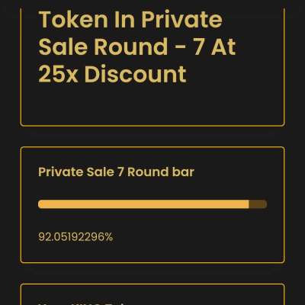
Task: Click the boundary between filled and unfilled bar
Action: [x=249, y=204]
